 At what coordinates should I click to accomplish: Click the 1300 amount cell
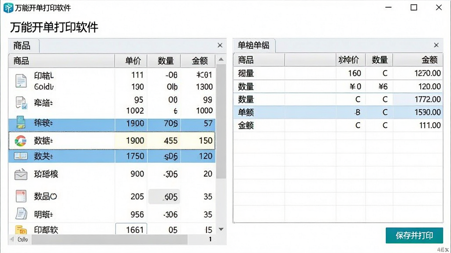coord(204,87)
